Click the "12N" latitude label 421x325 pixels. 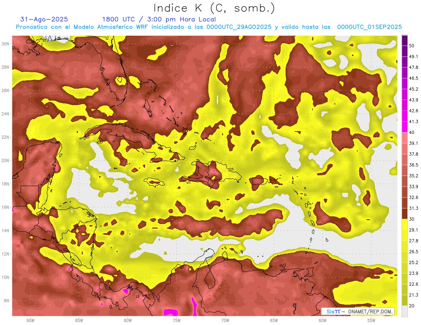(x=5, y=254)
